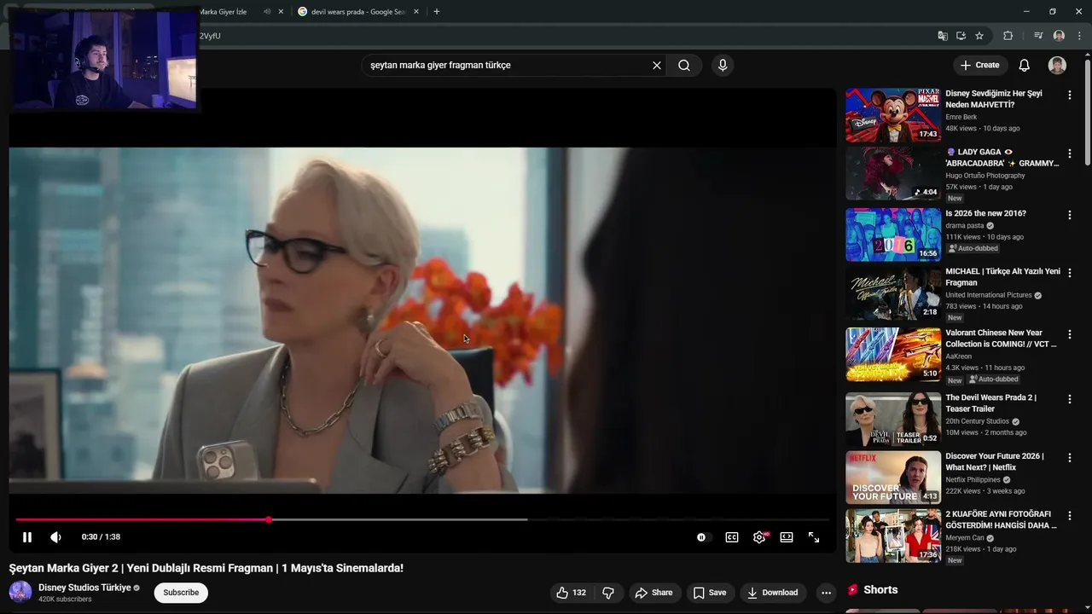Open the Chrome profile avatar

pos(1059,36)
